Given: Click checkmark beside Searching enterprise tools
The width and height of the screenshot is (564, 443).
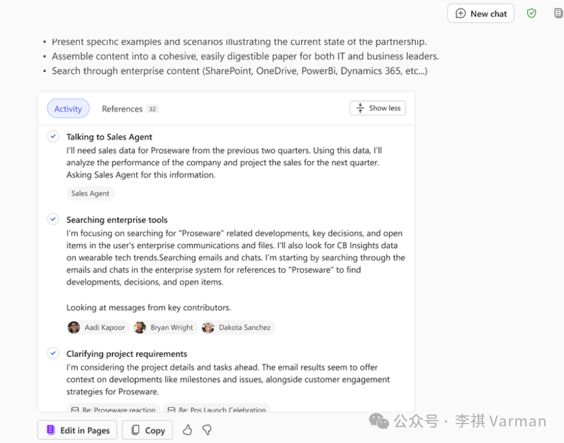Looking at the screenshot, I should click(53, 219).
